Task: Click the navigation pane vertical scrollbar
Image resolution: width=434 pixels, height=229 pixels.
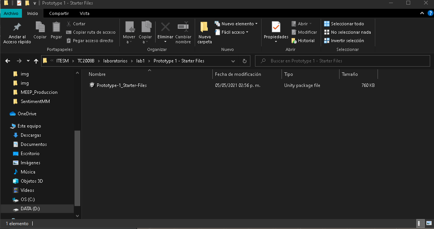Action: coord(77,168)
